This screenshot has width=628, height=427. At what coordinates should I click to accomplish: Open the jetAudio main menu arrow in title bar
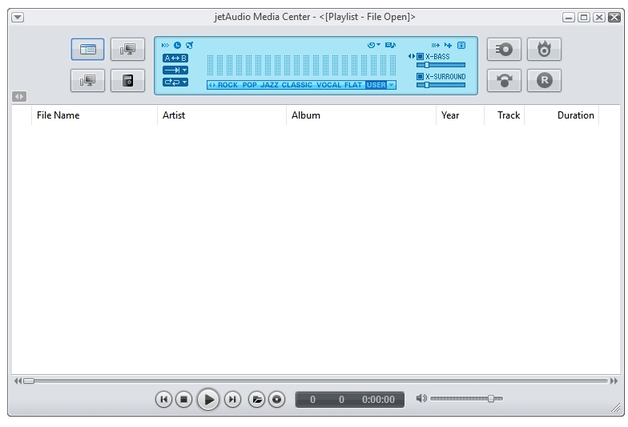(x=18, y=18)
